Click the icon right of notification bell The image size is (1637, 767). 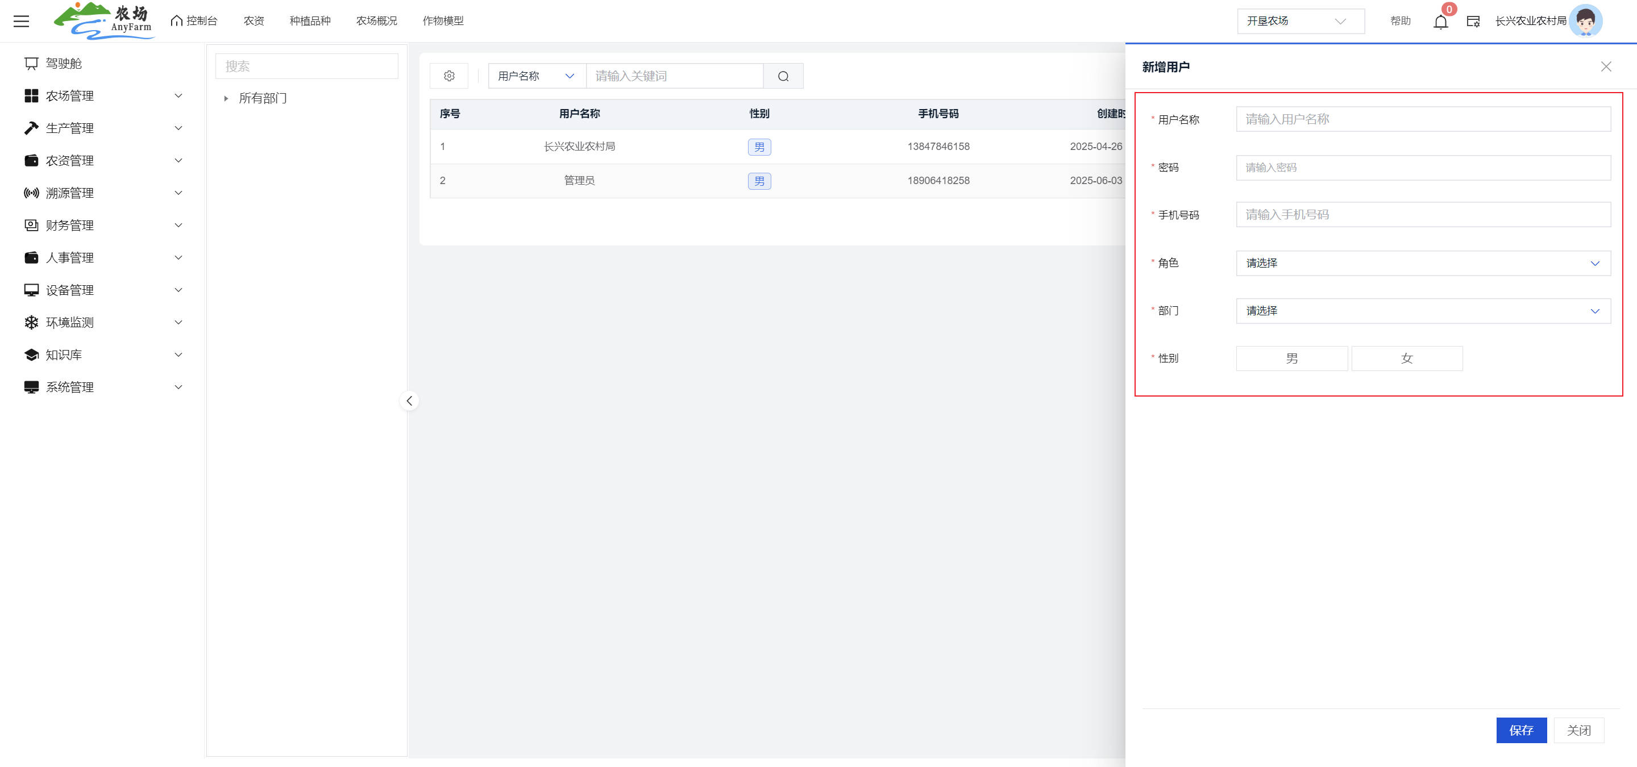pos(1473,22)
